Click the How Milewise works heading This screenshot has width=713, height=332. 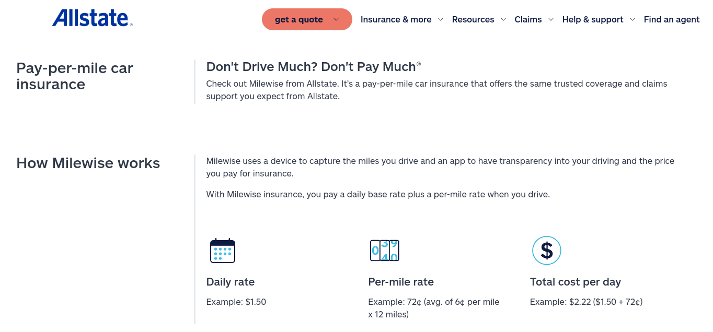tap(88, 163)
